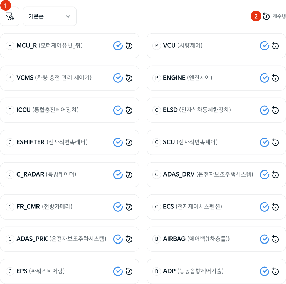Select the VCMS (차량 충전 관리 제어기) label
Screen dimensions: 286x284
coord(54,78)
